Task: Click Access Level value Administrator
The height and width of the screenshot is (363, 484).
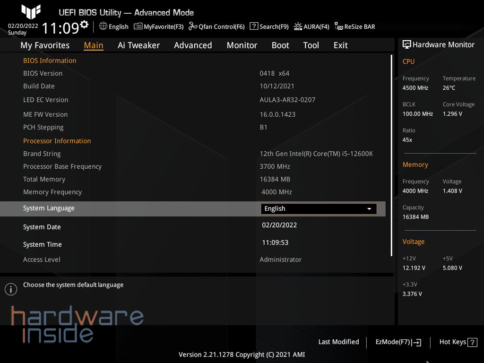Action: (x=281, y=259)
